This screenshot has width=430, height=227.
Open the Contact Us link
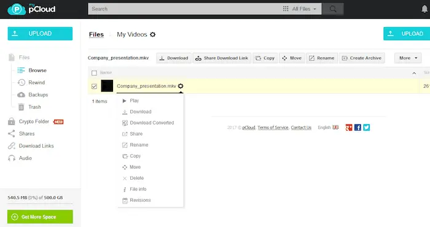tap(301, 128)
